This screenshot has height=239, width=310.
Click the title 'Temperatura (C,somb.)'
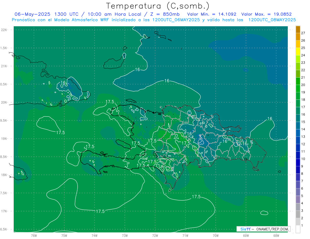click(x=158, y=6)
